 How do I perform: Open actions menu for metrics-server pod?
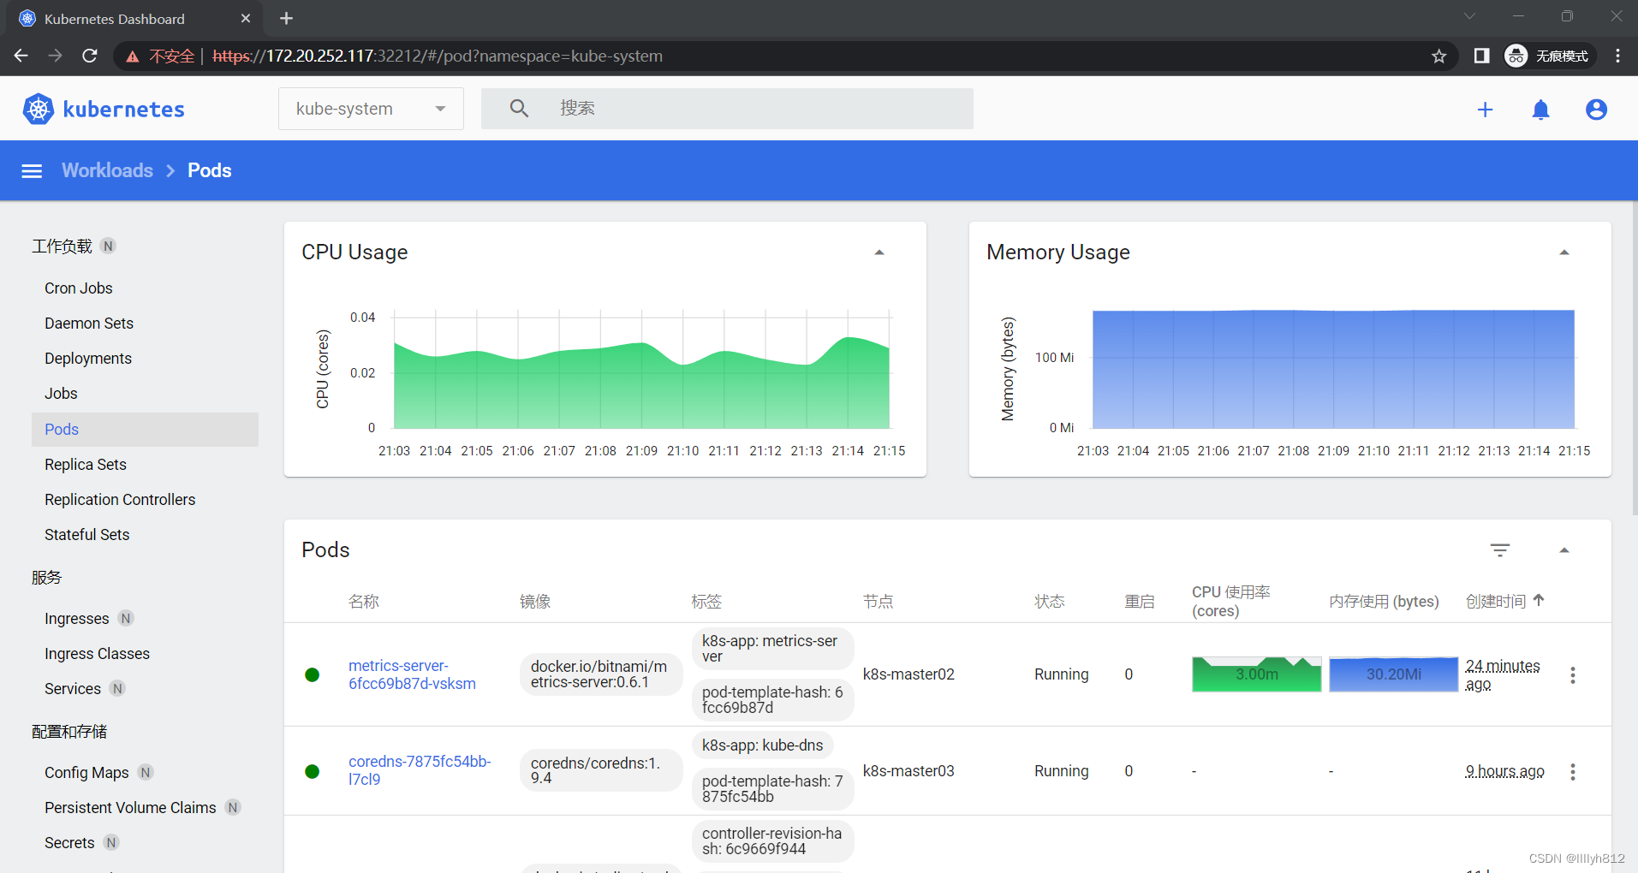point(1573,675)
